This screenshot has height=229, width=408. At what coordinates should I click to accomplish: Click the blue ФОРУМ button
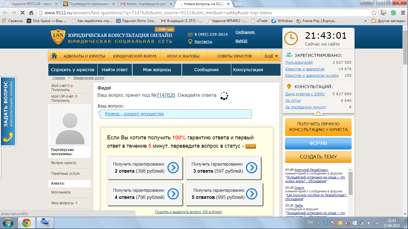(318, 143)
